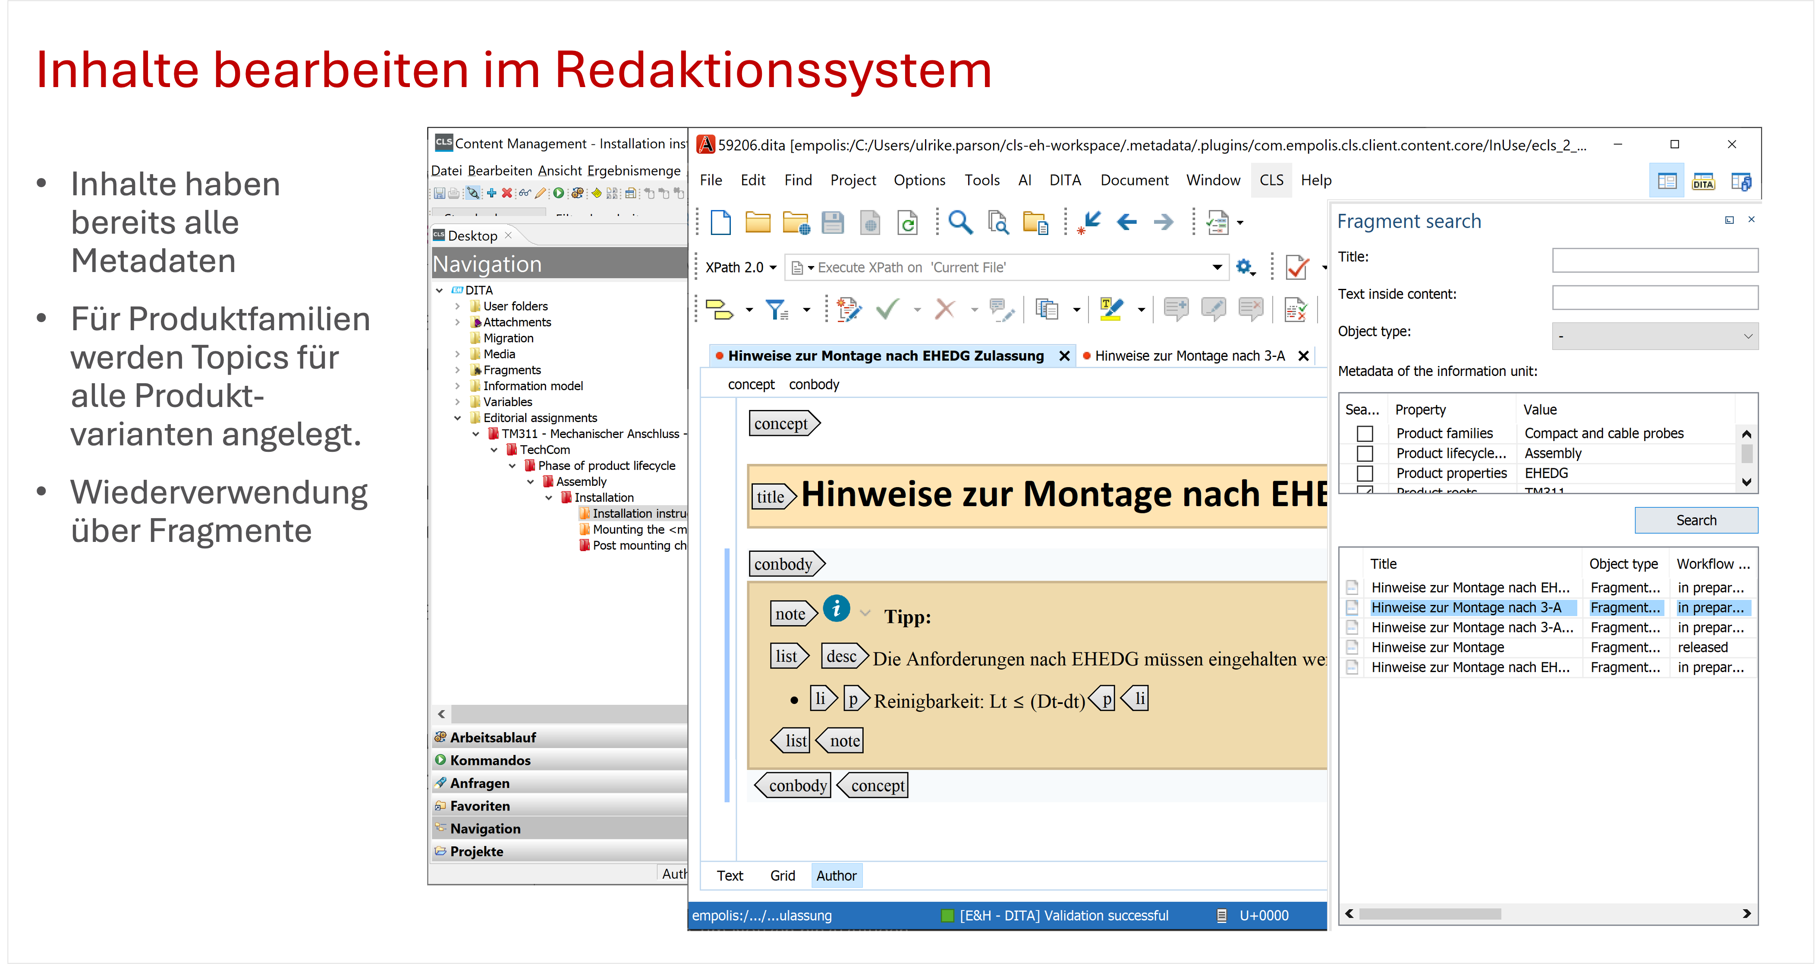Open the Tools menu

pyautogui.click(x=981, y=180)
